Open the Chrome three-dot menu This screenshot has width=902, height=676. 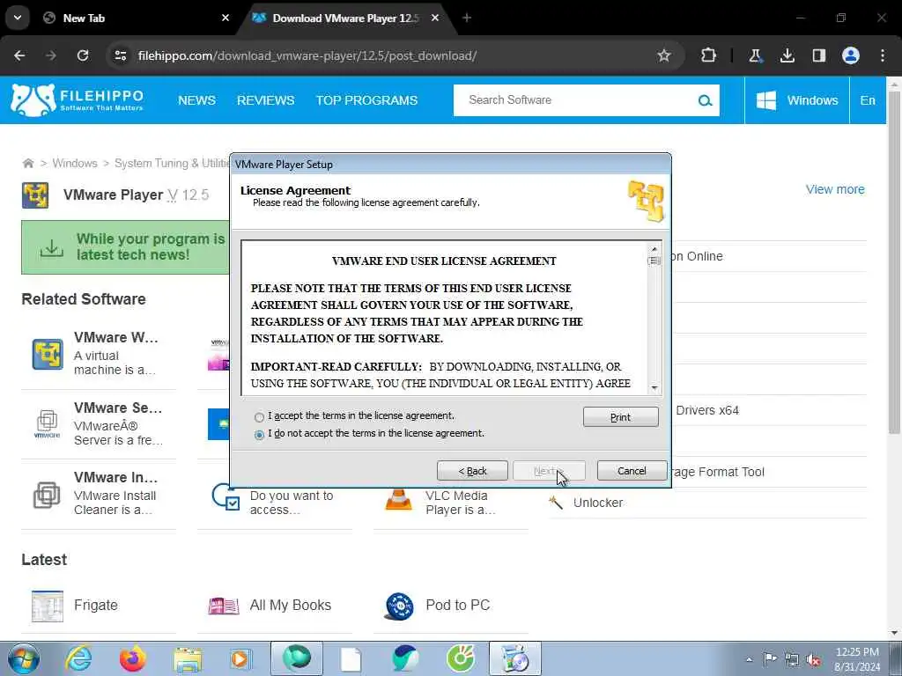tap(883, 55)
